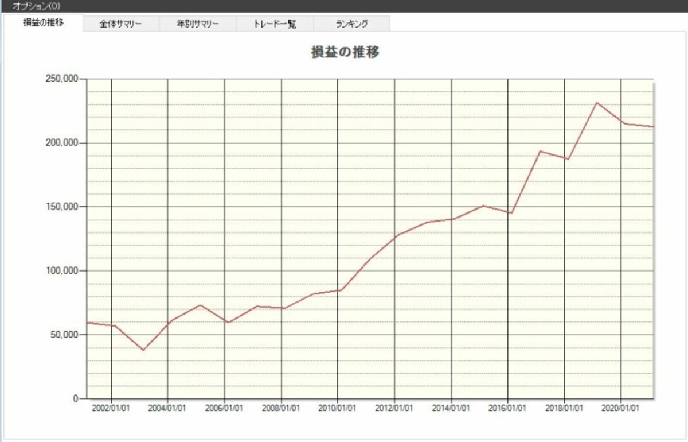The height and width of the screenshot is (442, 688).
Task: Click the 2016/01/01 x-axis label
Action: [509, 407]
